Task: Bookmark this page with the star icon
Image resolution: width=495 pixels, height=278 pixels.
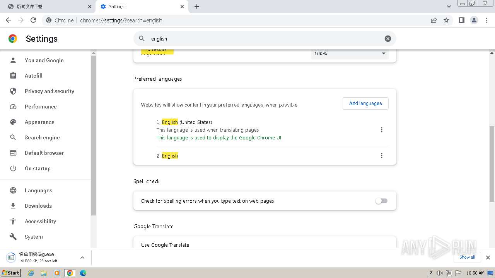Action: 446,20
